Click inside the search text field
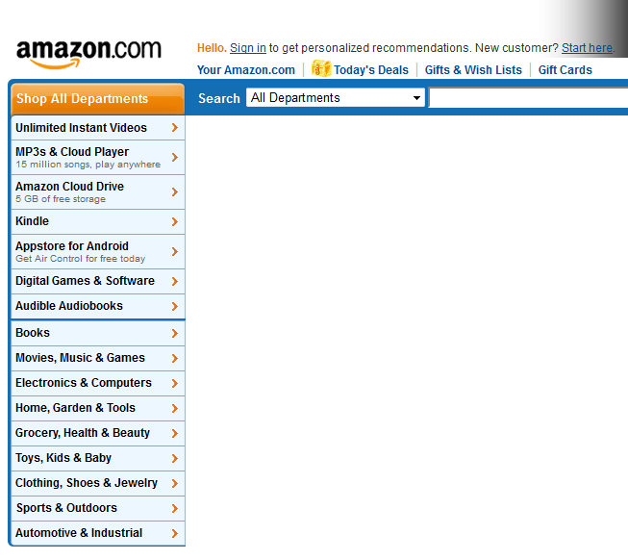 pos(528,98)
